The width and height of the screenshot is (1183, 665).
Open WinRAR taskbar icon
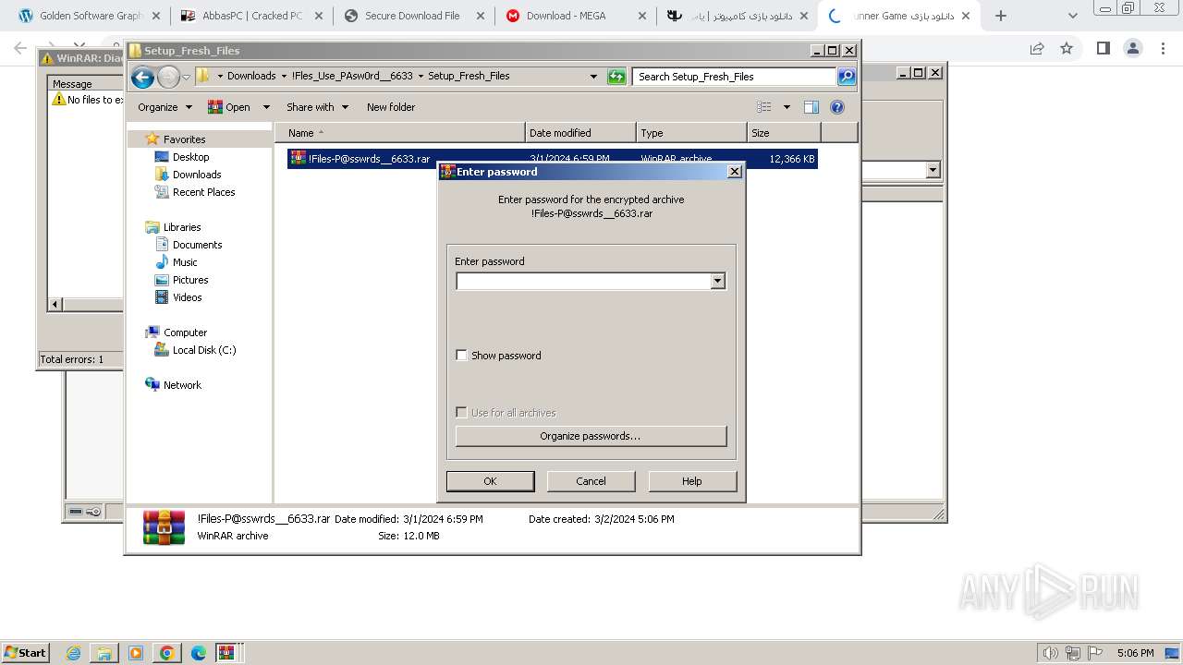[226, 653]
